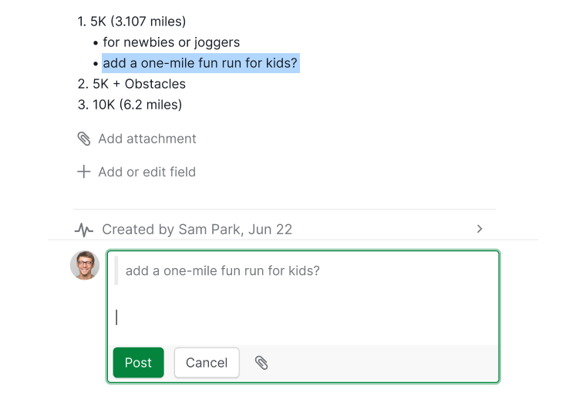Click the '5K (3.107 miles)' list item

(138, 22)
